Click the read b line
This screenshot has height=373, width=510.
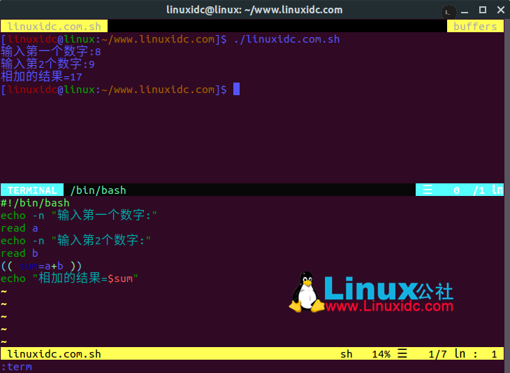coord(19,253)
